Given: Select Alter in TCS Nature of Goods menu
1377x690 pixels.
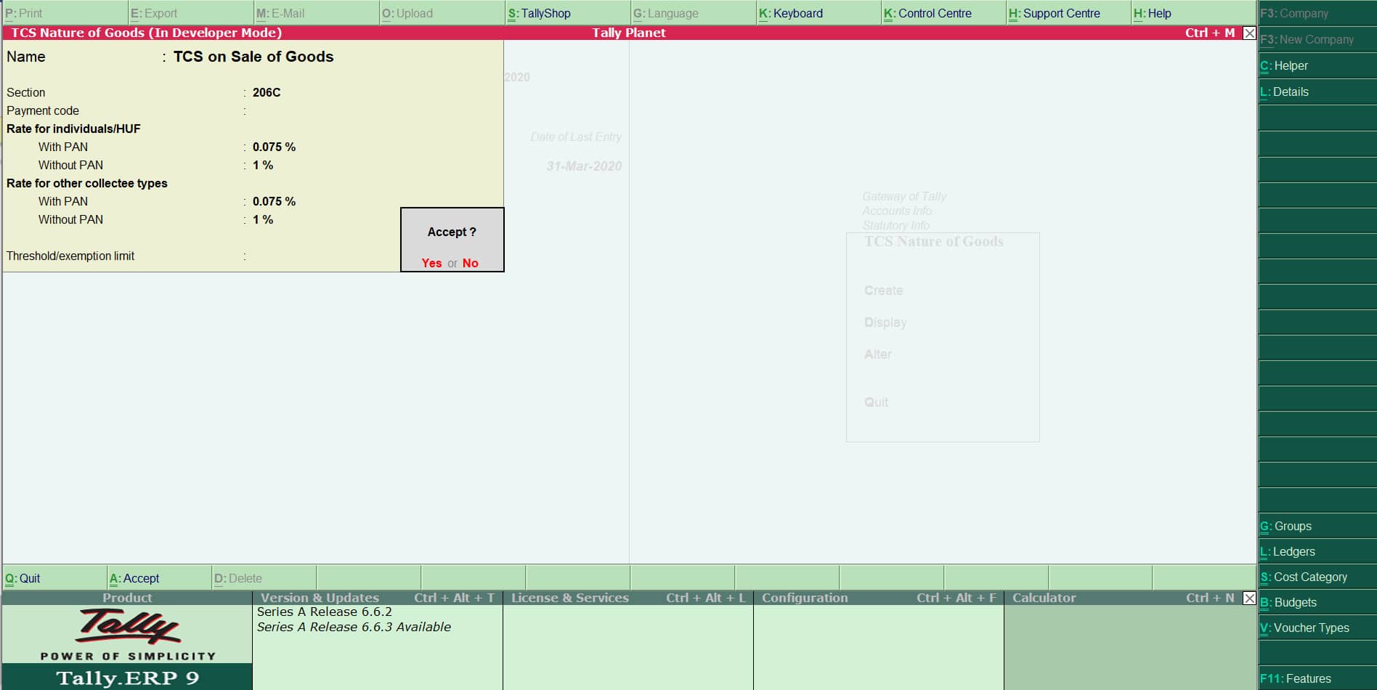Looking at the screenshot, I should point(877,354).
